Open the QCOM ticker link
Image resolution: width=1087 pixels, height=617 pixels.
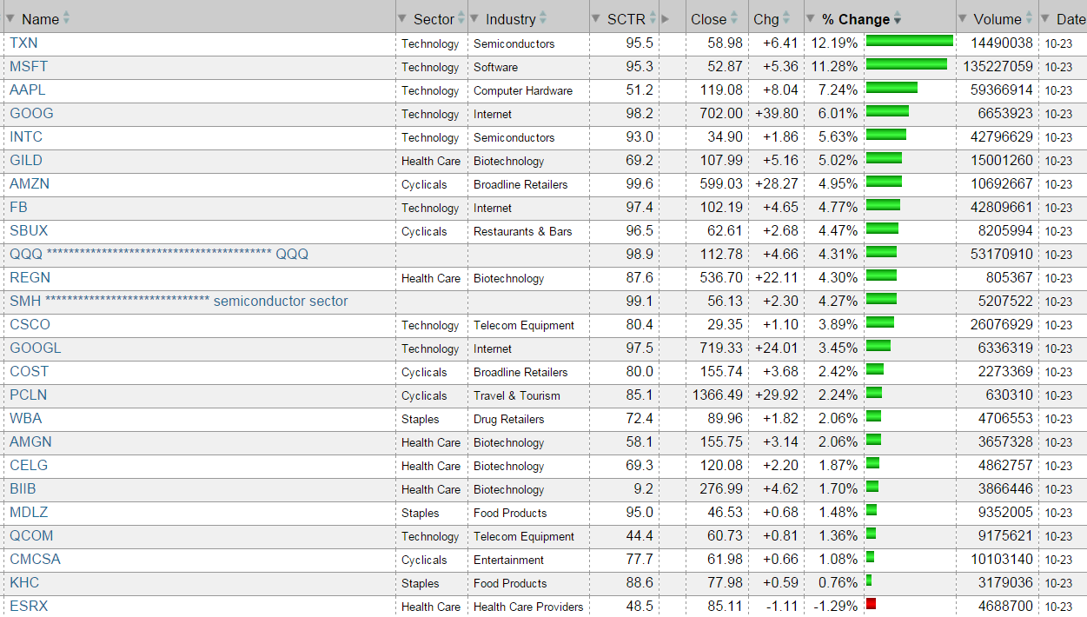[31, 535]
